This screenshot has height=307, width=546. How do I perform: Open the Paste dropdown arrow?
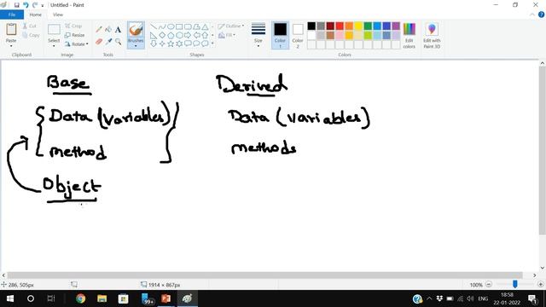[11, 46]
